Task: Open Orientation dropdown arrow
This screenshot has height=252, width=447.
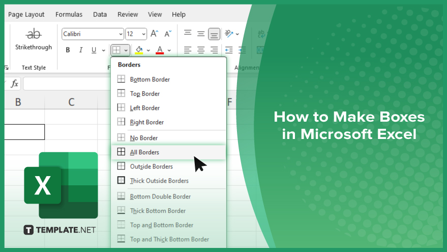Action: click(x=237, y=34)
